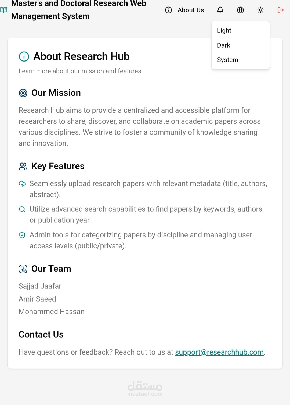290x405 pixels.
Task: Click the Our Mission target icon
Action: click(23, 93)
